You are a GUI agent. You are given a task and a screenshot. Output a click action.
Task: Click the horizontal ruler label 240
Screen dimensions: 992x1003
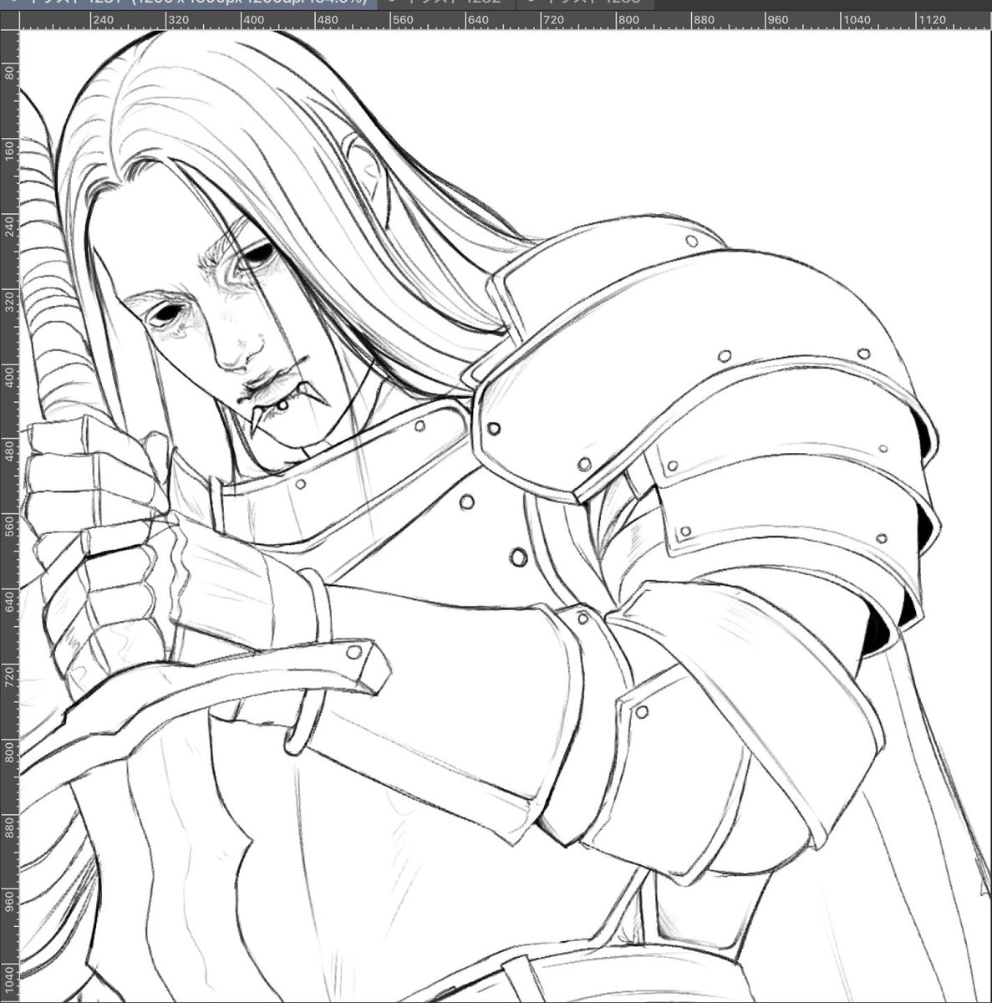point(104,20)
